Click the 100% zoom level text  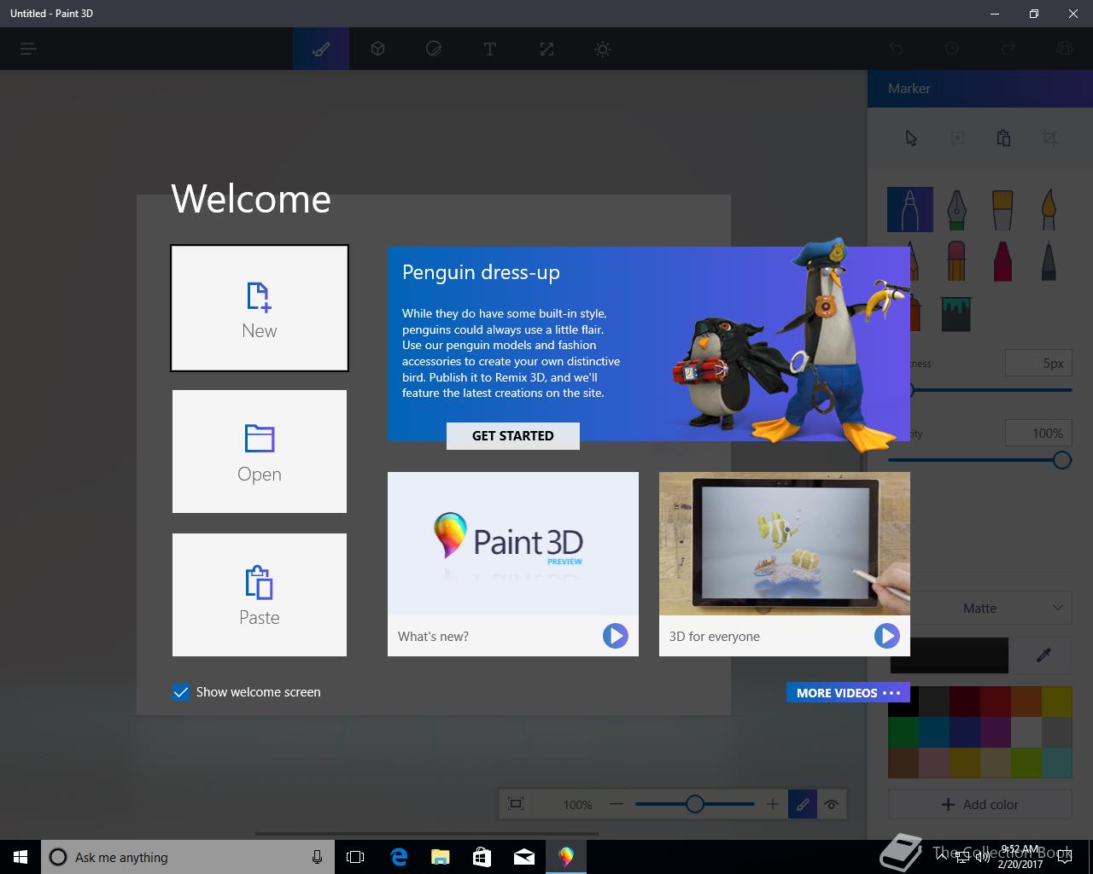tap(577, 805)
